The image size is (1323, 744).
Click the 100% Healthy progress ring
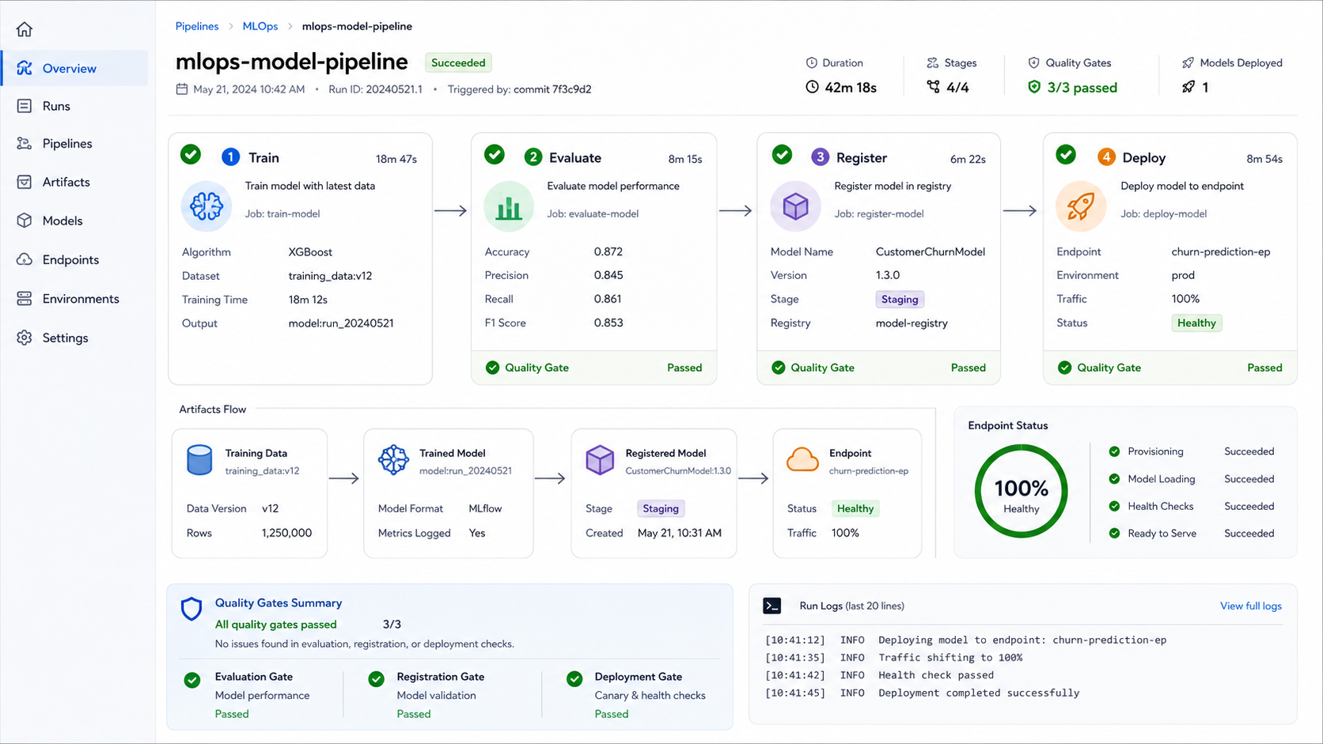tap(1022, 491)
